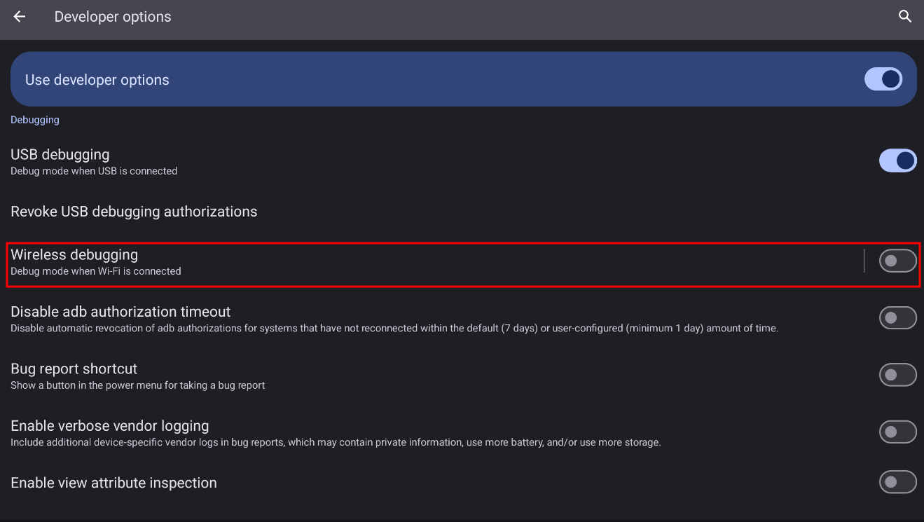Click the Debugging section header
The width and height of the screenshot is (924, 522).
[x=35, y=120]
